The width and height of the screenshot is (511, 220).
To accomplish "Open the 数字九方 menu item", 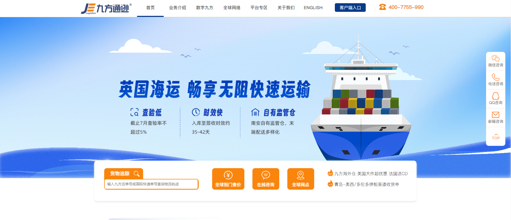I will [205, 8].
